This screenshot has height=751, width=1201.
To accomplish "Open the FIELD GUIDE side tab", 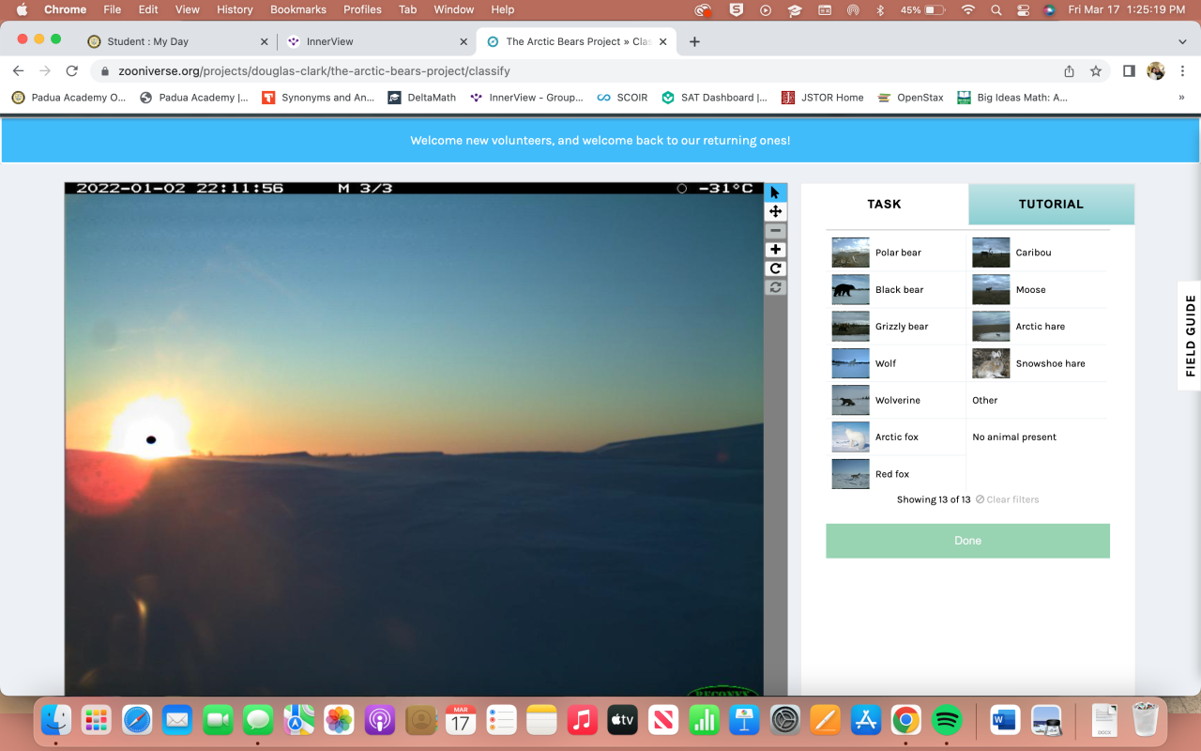I will tap(1190, 335).
